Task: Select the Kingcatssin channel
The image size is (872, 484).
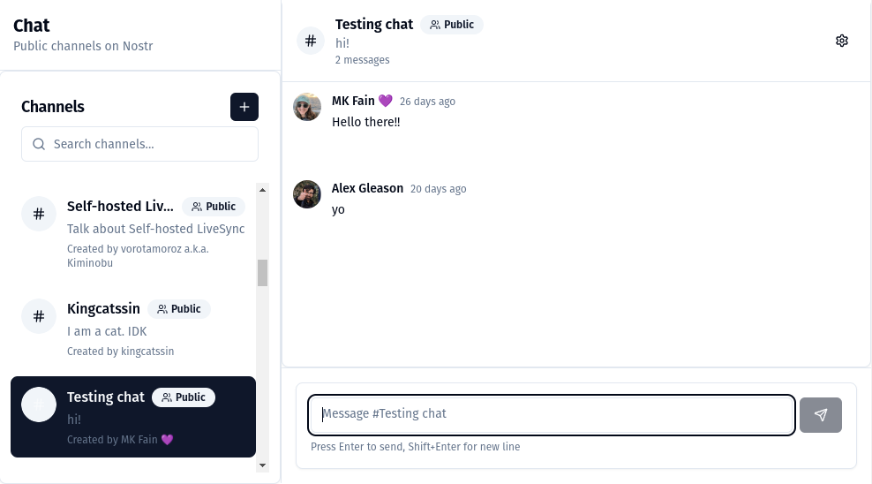Action: point(132,329)
